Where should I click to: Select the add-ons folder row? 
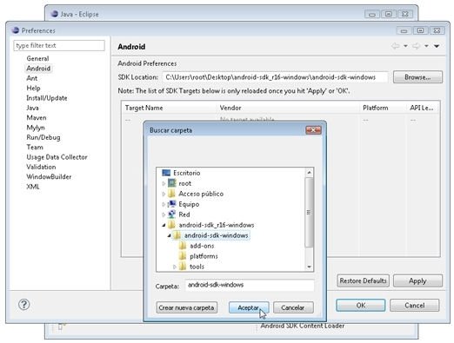click(x=202, y=246)
